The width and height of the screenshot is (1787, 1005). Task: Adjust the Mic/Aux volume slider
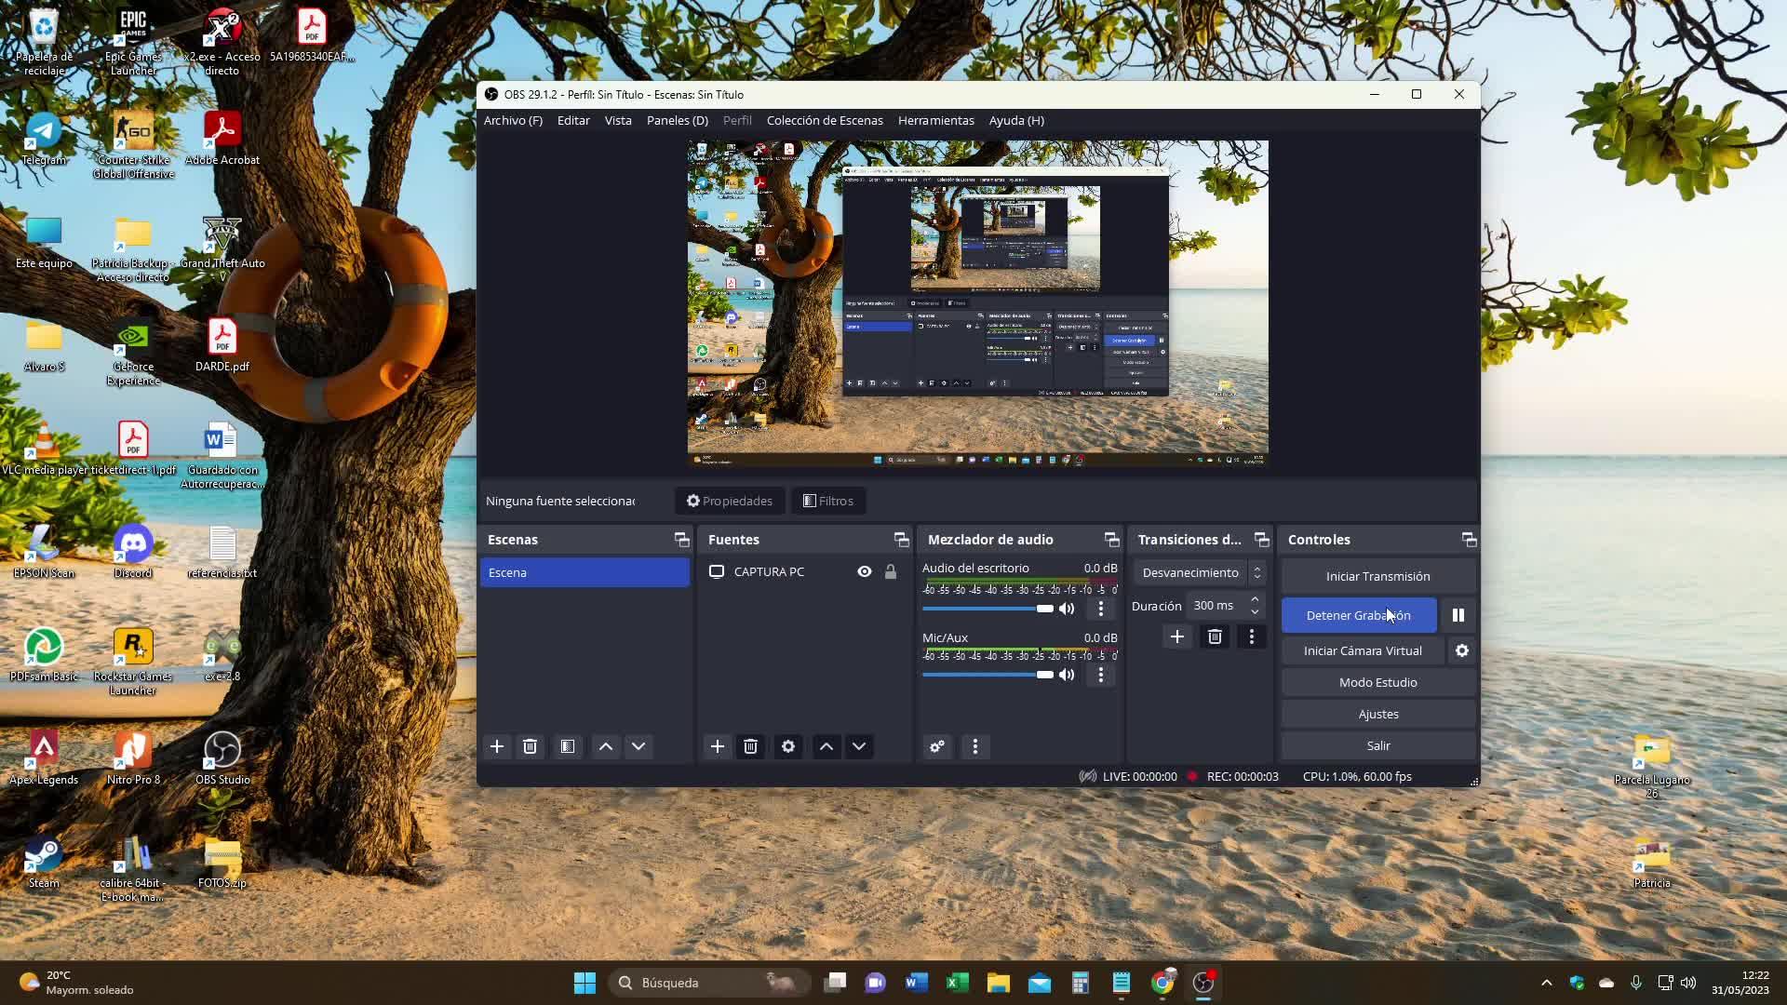(x=1044, y=675)
